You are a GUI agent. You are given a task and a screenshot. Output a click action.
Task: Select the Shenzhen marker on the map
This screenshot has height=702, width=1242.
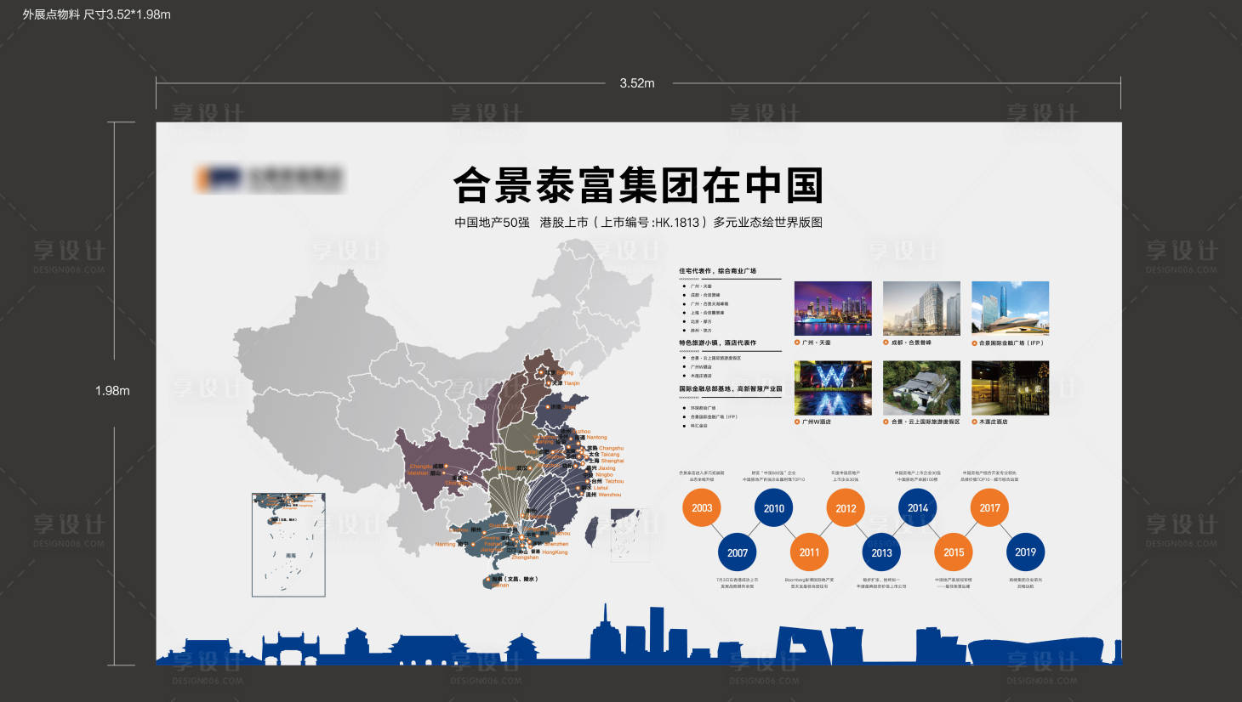tap(529, 543)
